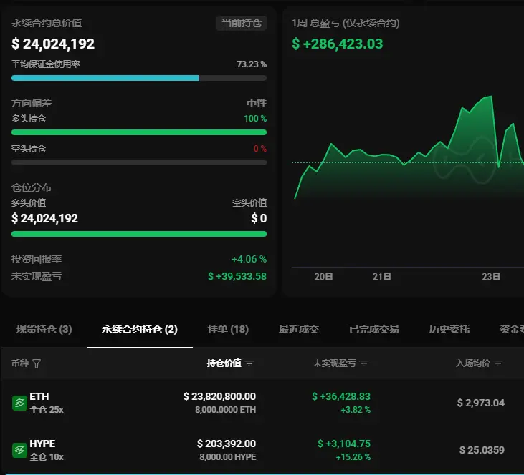Sort by entry price column icon
Screen dimensions: 524x475
pyautogui.click(x=498, y=363)
